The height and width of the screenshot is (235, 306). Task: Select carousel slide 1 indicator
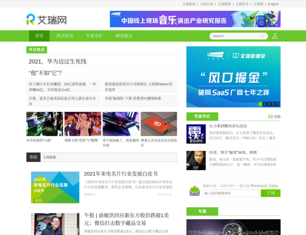pyautogui.click(x=260, y=104)
